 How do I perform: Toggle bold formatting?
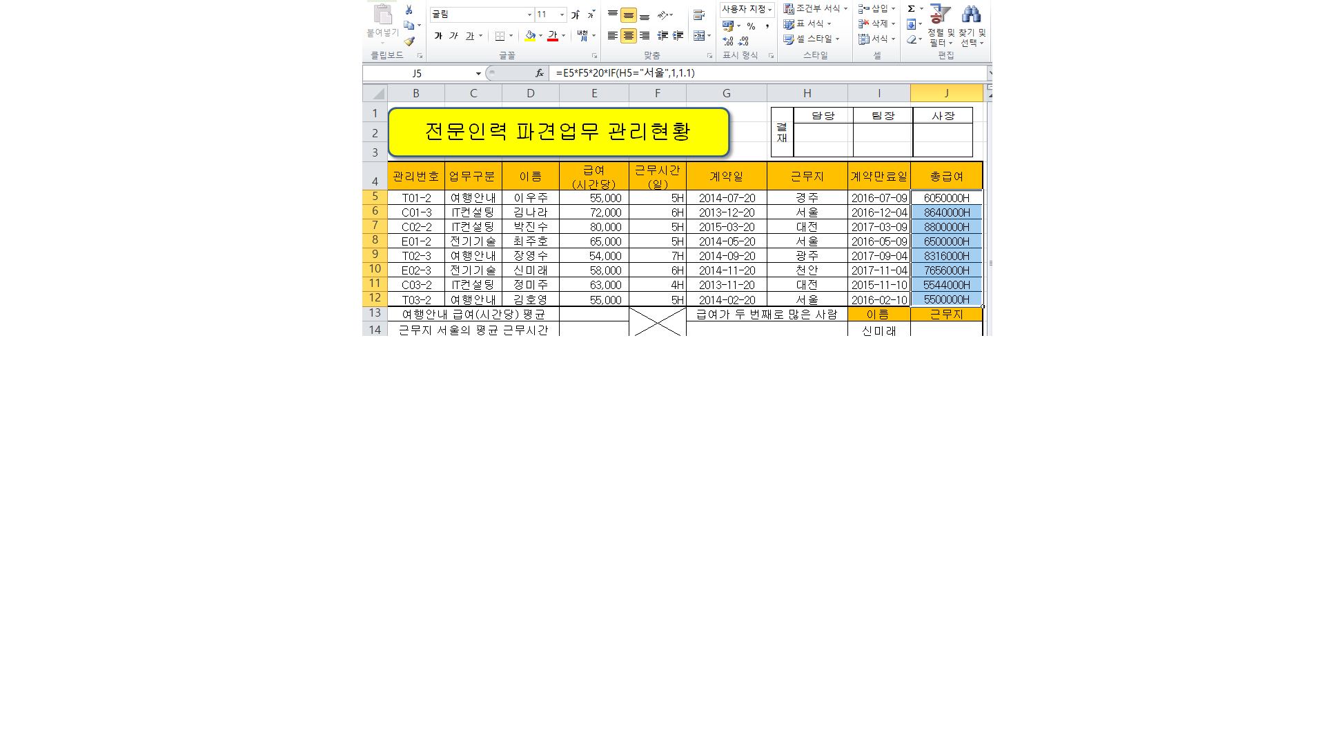pos(438,36)
